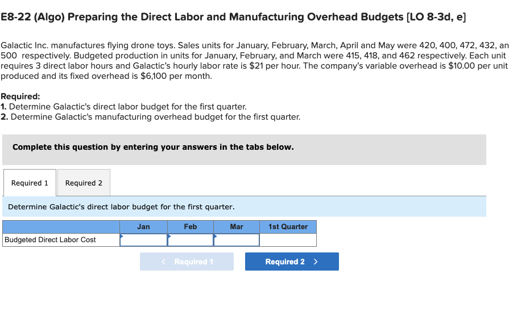
Task: Click the 'Complete this question' instruction banner
Action: (x=244, y=150)
